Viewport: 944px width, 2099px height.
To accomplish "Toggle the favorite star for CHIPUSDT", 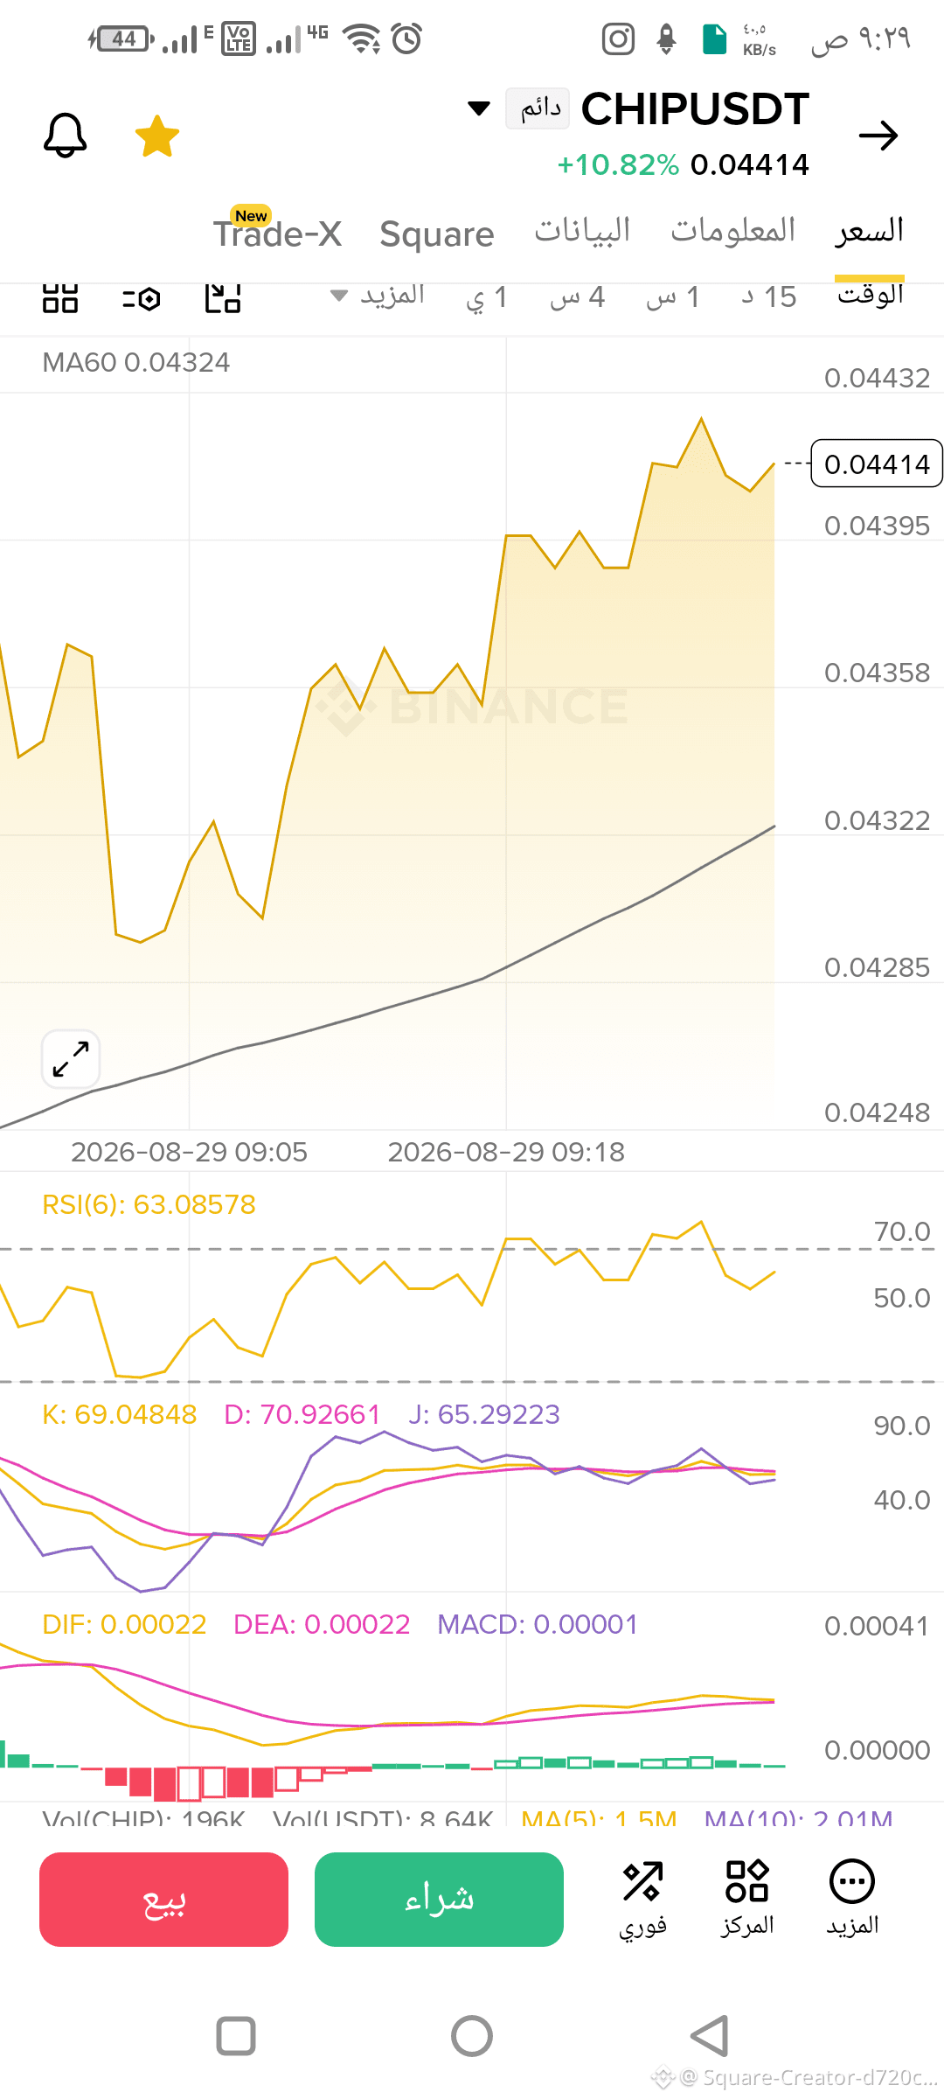I will click(x=157, y=136).
